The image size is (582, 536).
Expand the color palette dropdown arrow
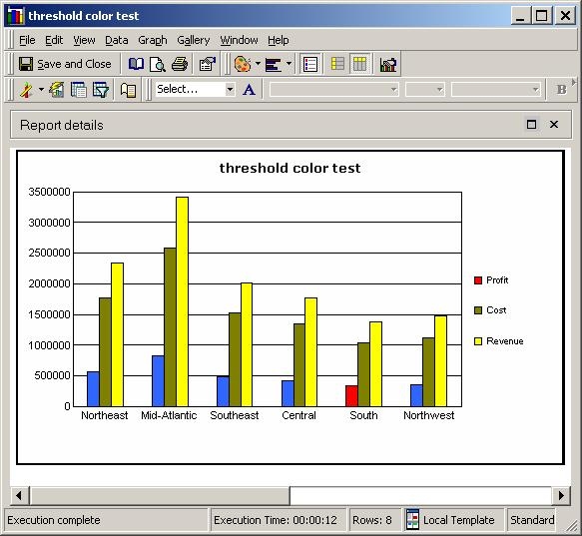point(258,64)
